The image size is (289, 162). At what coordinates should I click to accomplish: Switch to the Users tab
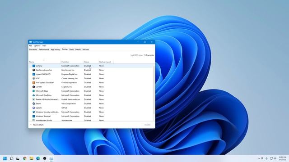(x=71, y=49)
